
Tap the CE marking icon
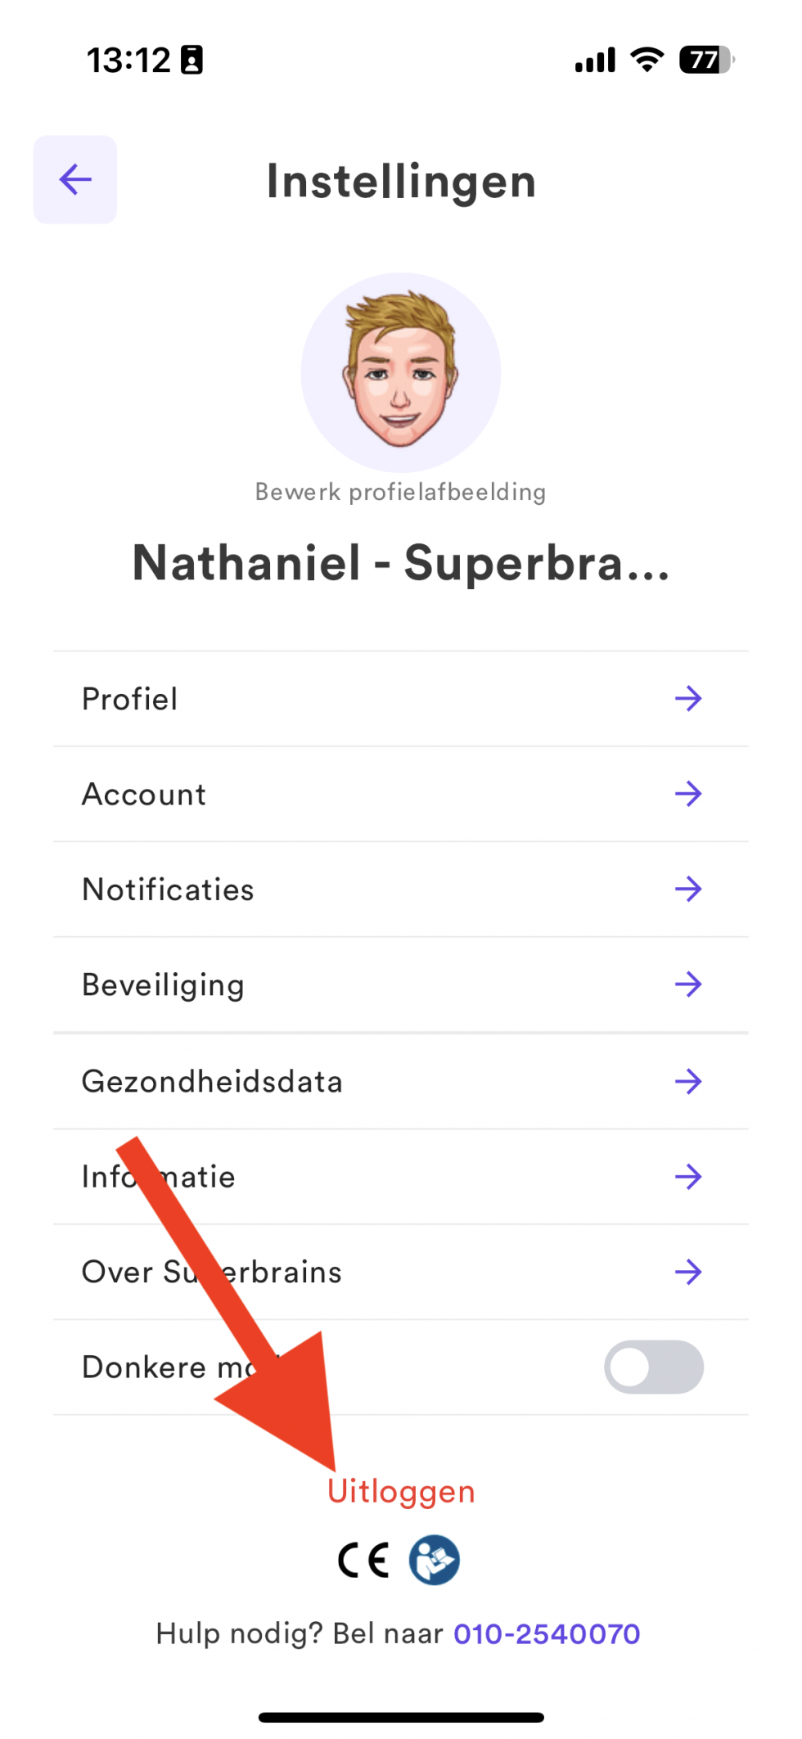363,1561
